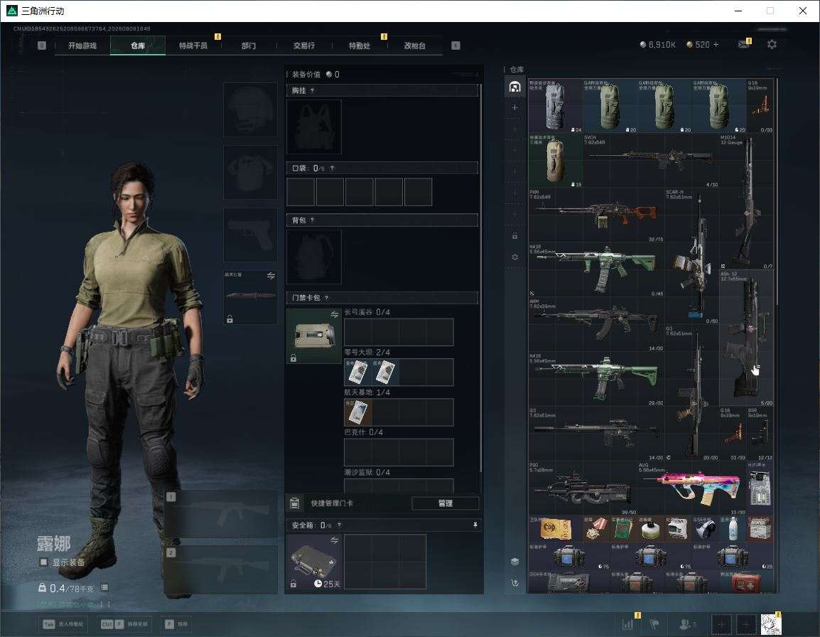Open the 开始游戏 tab
This screenshot has height=637, width=820.
pyautogui.click(x=82, y=45)
